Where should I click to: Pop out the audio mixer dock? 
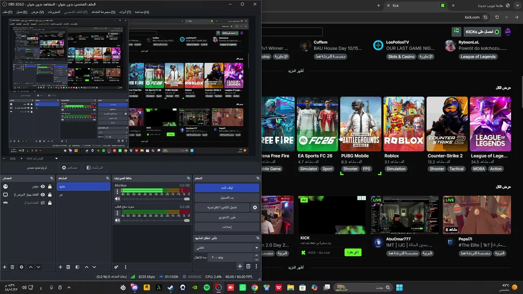(189, 178)
